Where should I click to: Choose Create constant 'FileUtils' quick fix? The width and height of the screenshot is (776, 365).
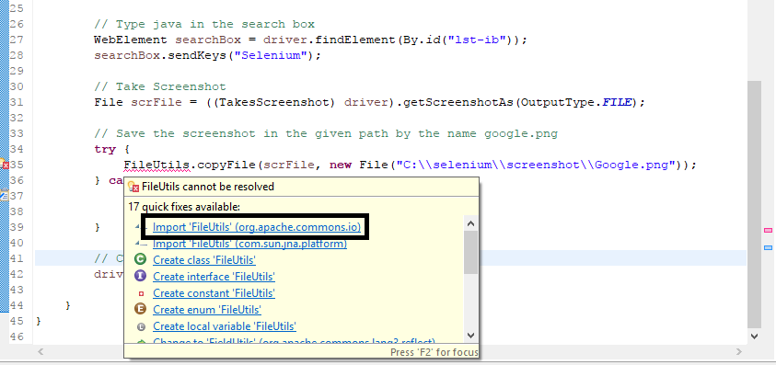(214, 292)
